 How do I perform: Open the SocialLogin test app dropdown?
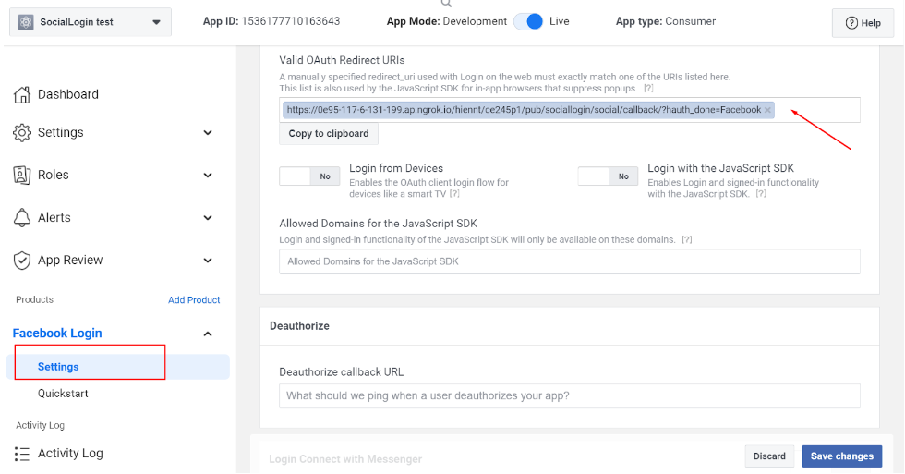point(155,22)
